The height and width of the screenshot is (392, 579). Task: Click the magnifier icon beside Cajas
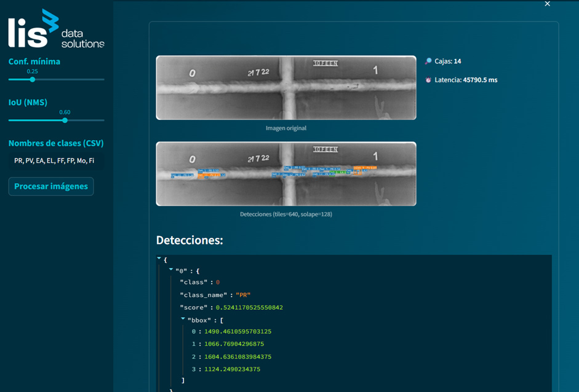coord(428,61)
